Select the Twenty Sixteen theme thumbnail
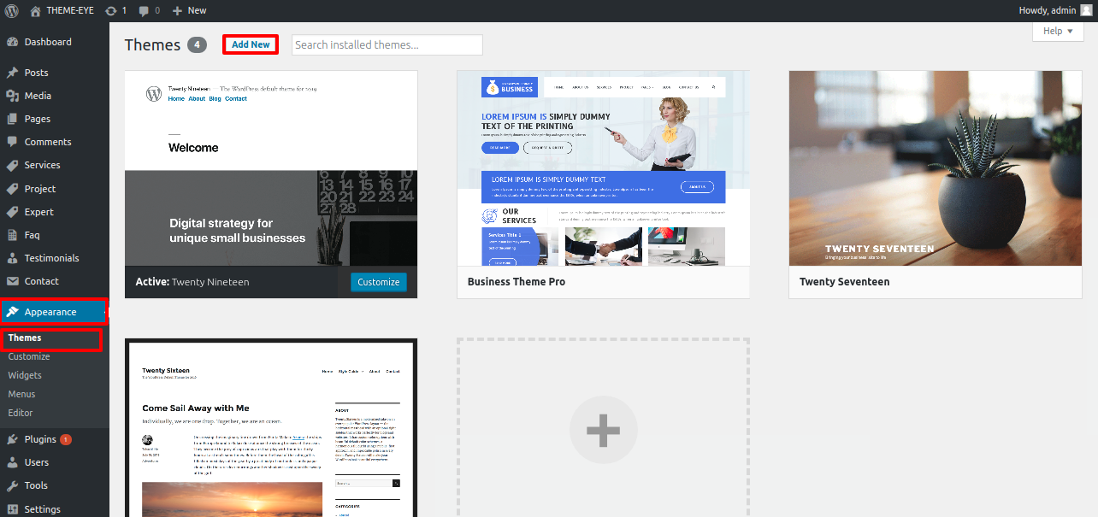Screen dimensions: 1098x517 (x=271, y=429)
